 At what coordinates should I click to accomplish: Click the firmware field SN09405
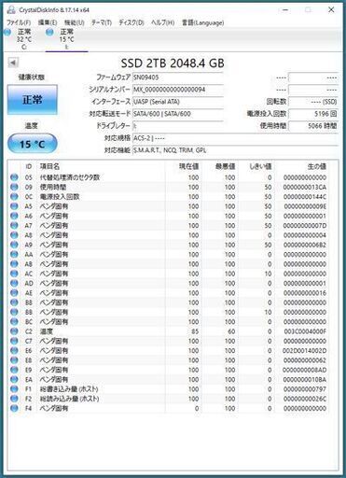click(178, 77)
